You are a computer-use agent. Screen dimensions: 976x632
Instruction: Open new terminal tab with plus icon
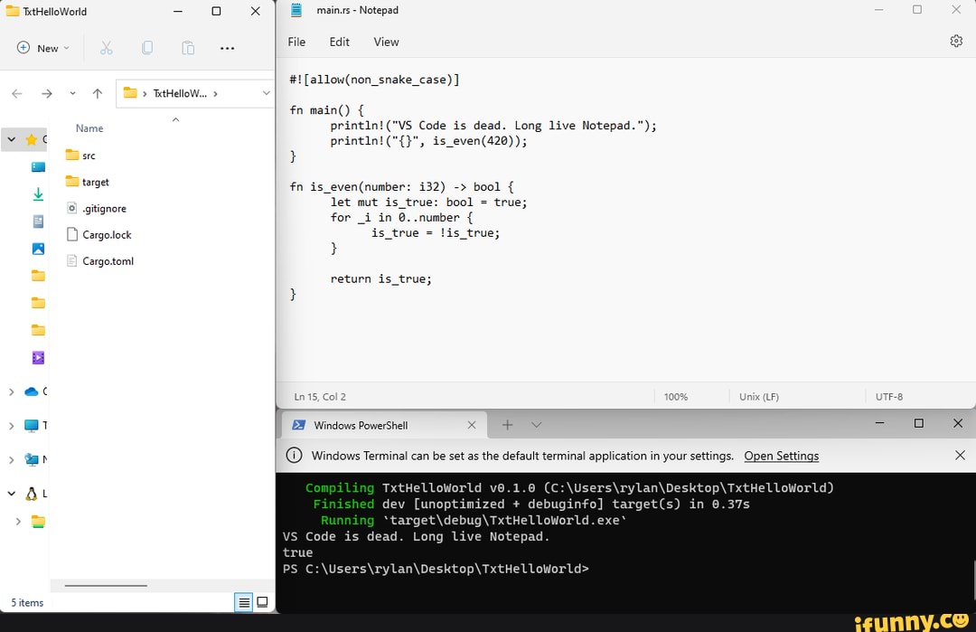[x=507, y=425]
